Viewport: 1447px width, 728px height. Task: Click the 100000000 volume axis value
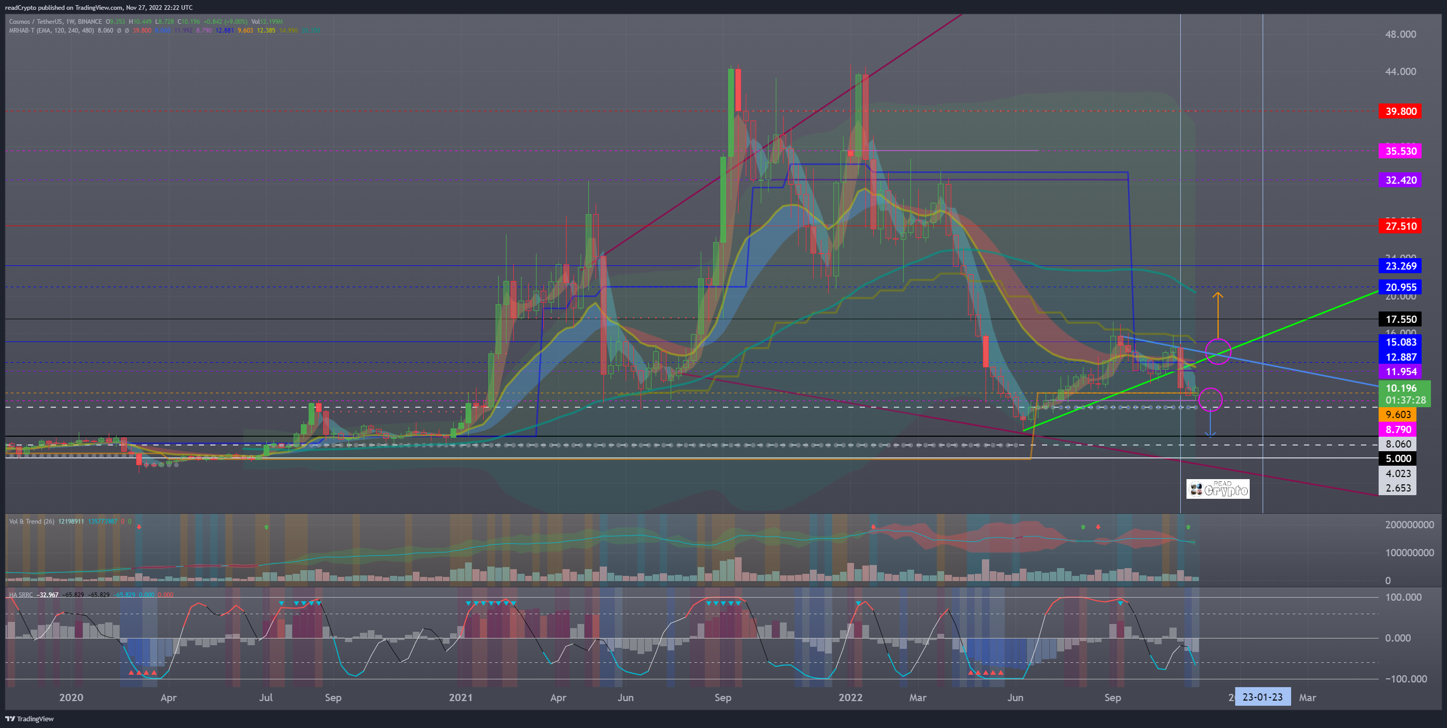[1409, 553]
